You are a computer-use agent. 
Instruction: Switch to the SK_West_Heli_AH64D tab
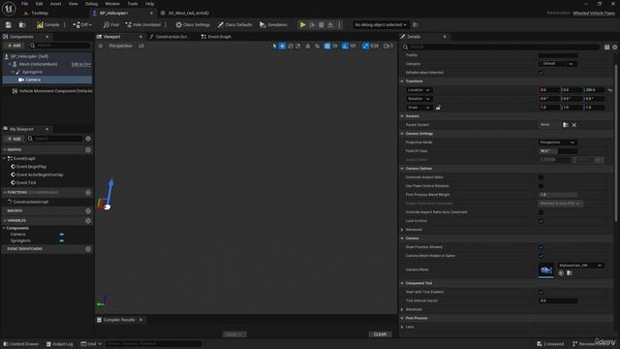click(189, 13)
